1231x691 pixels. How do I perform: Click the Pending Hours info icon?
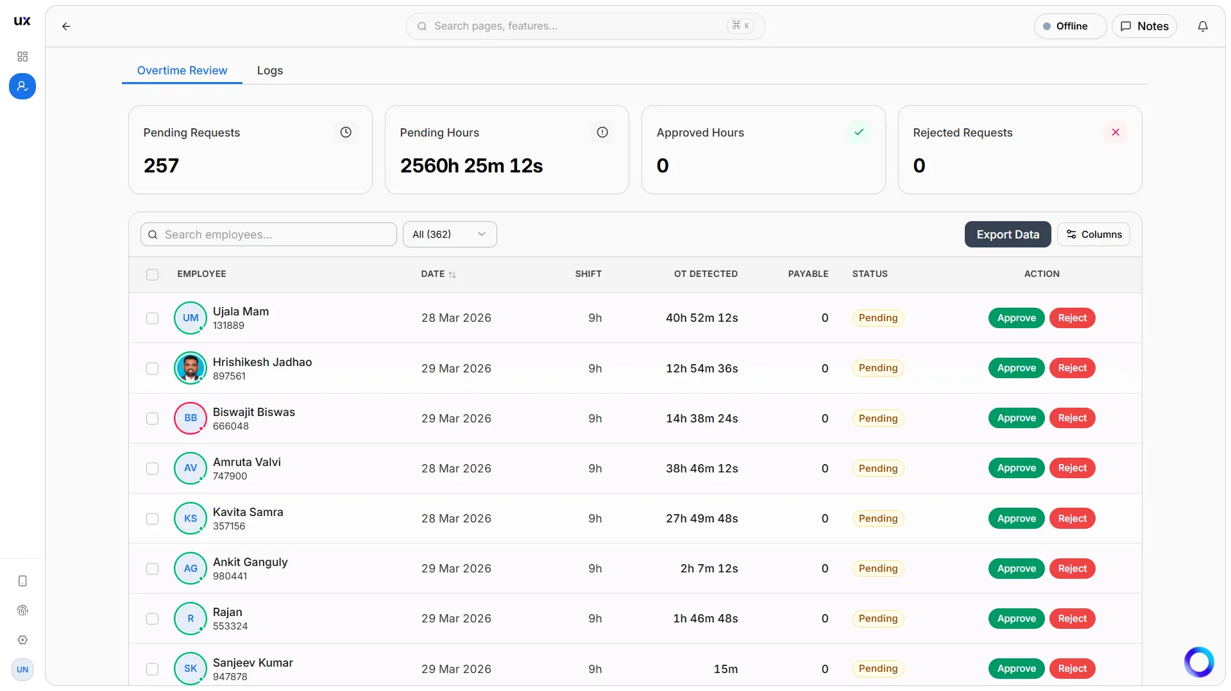point(602,132)
